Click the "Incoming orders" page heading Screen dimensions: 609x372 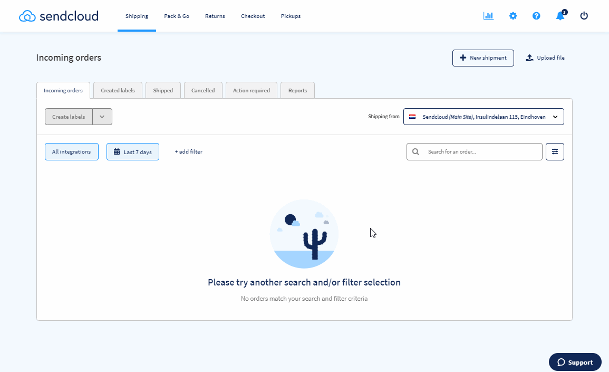click(x=69, y=58)
